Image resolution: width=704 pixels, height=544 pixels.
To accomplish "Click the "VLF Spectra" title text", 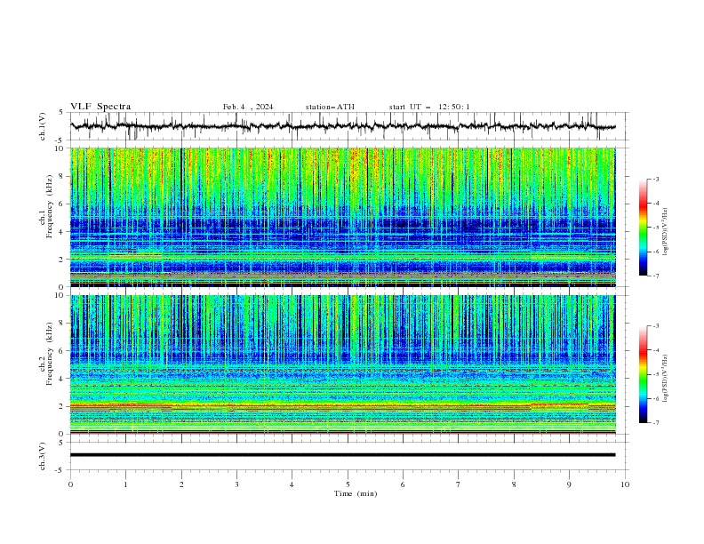I will pos(100,107).
